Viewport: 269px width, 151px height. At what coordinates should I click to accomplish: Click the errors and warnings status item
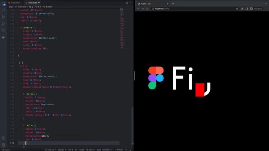click(x=6, y=150)
